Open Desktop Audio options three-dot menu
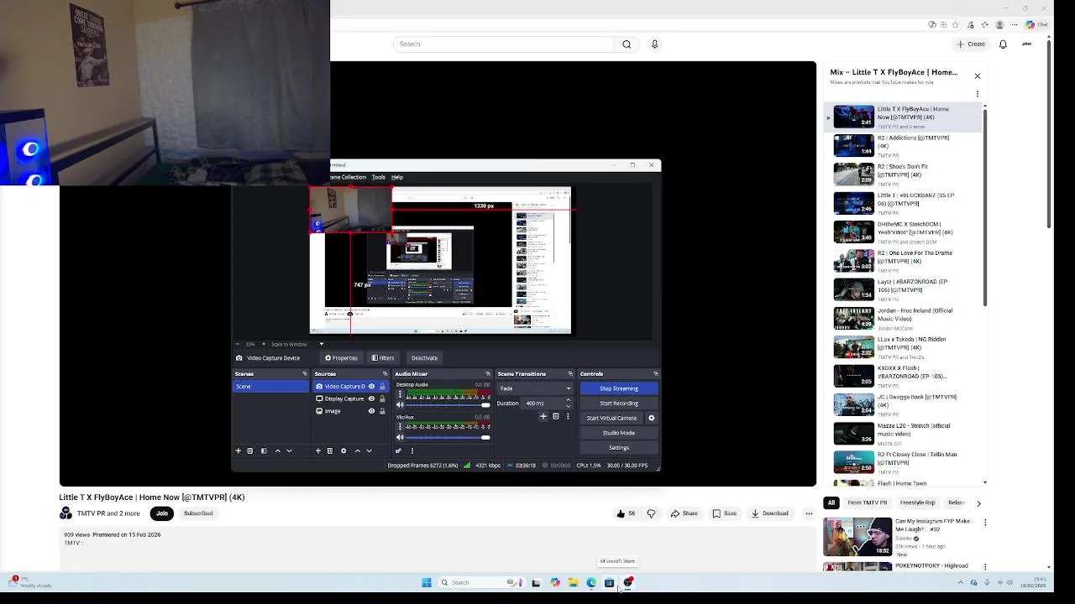 [x=400, y=393]
